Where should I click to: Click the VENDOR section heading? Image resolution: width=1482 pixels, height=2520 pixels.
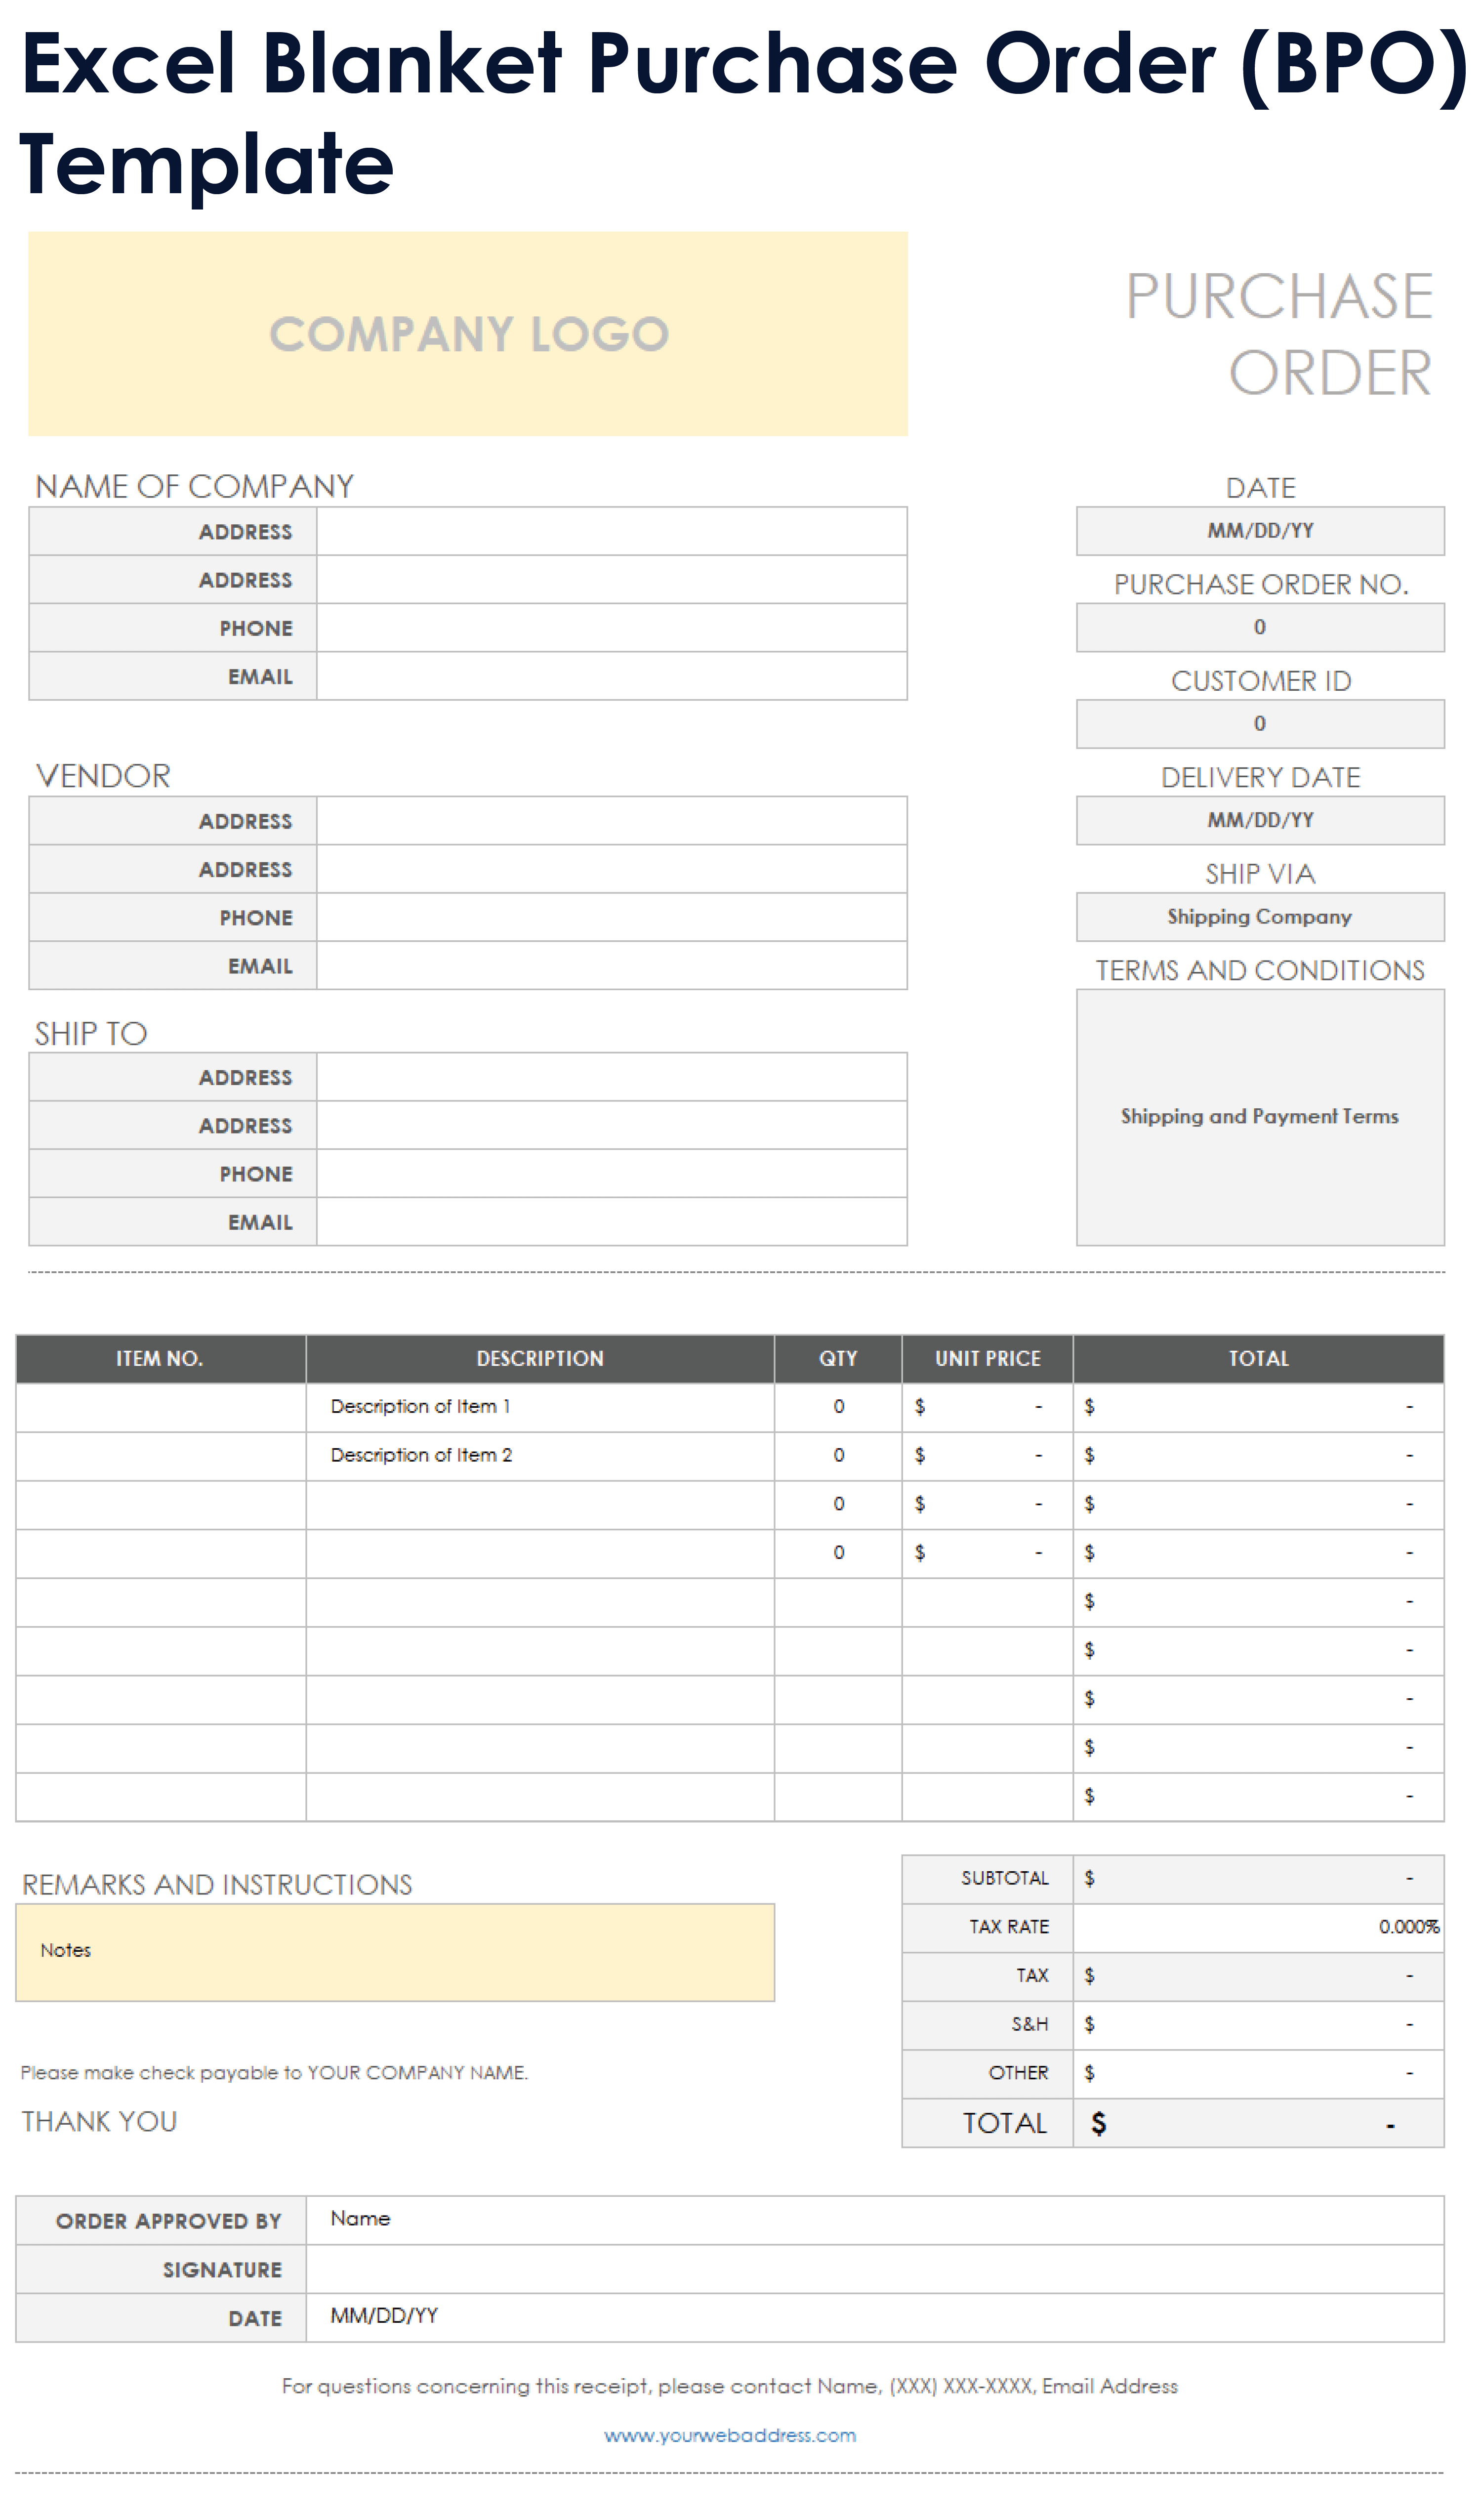click(x=103, y=777)
